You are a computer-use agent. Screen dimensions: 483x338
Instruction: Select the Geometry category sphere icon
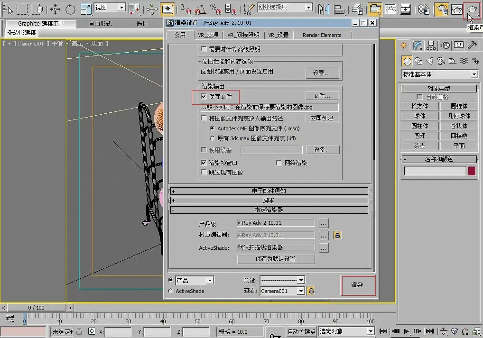tap(407, 61)
